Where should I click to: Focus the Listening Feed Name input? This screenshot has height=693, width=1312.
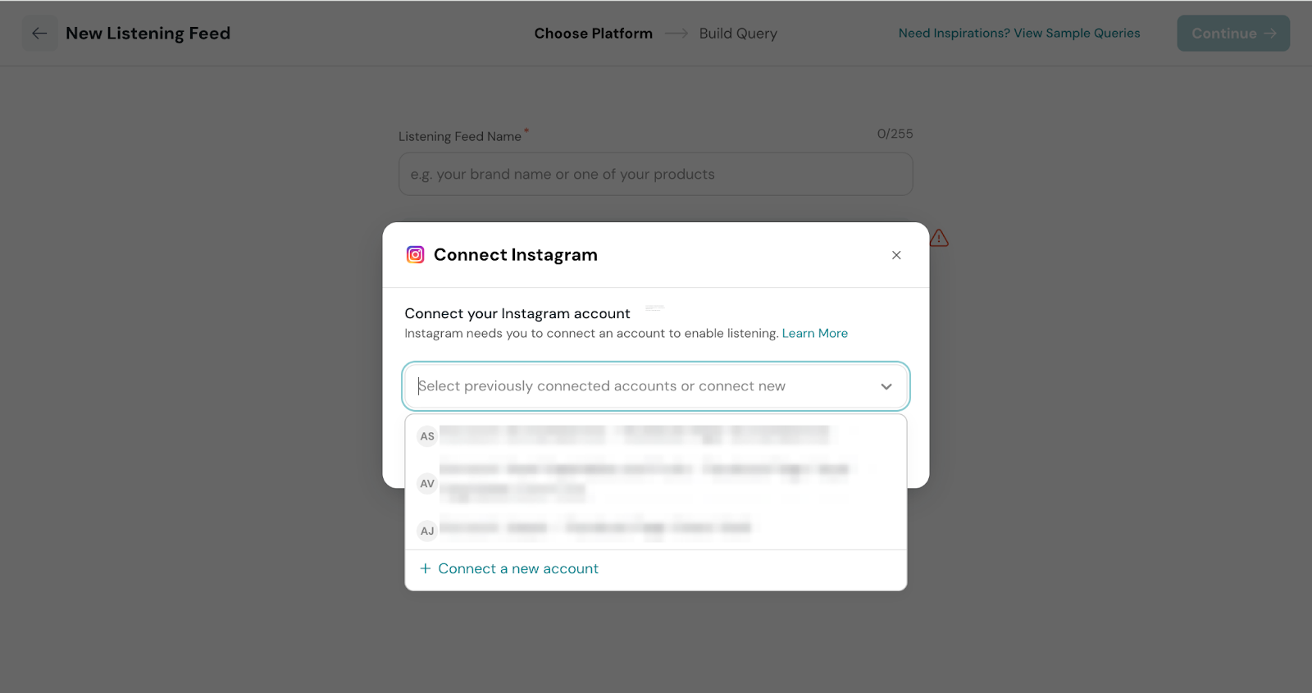point(655,174)
